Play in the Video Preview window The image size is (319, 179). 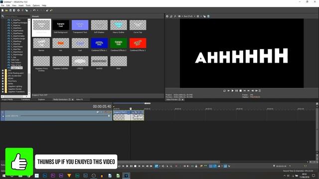pos(233,90)
